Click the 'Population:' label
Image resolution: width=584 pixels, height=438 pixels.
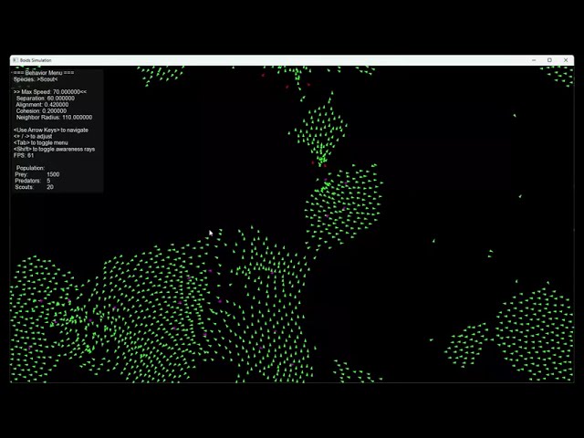point(30,168)
